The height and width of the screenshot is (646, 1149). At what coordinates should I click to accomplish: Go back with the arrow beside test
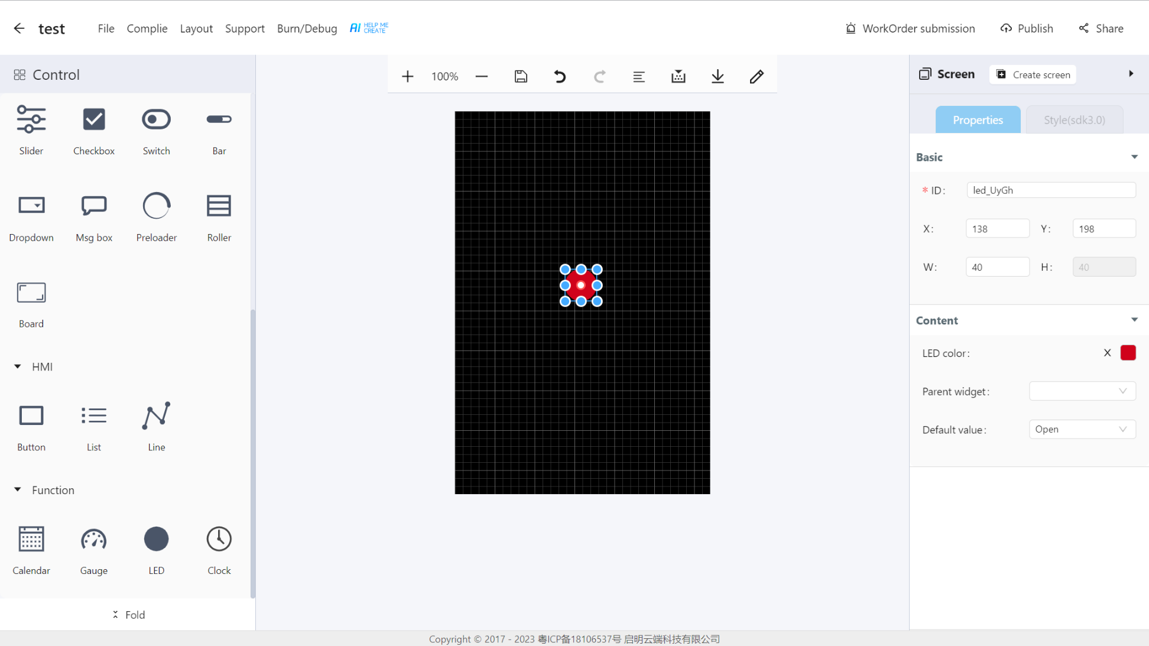(19, 28)
